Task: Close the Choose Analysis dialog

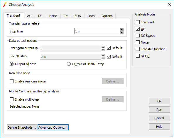Action: pos(169,4)
